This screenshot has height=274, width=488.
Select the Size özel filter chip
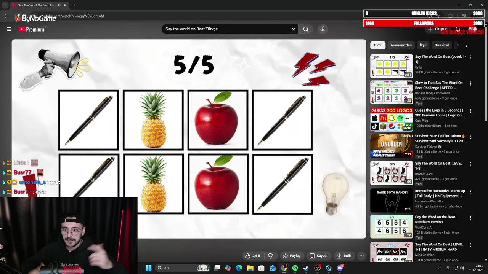[x=441, y=45]
